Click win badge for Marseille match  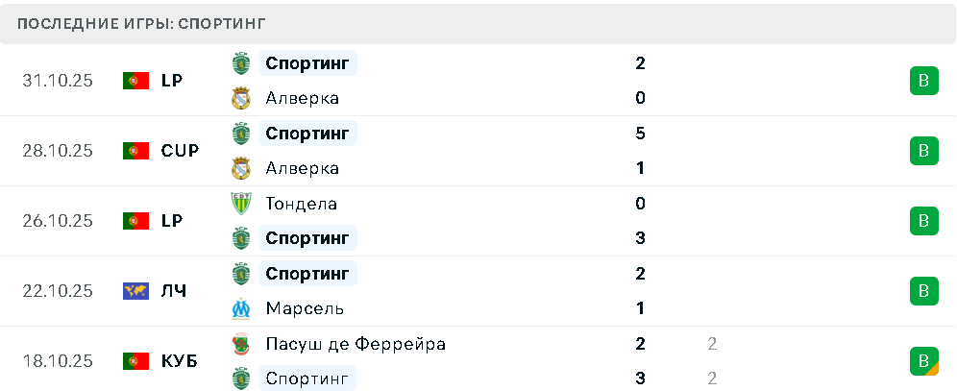click(923, 291)
